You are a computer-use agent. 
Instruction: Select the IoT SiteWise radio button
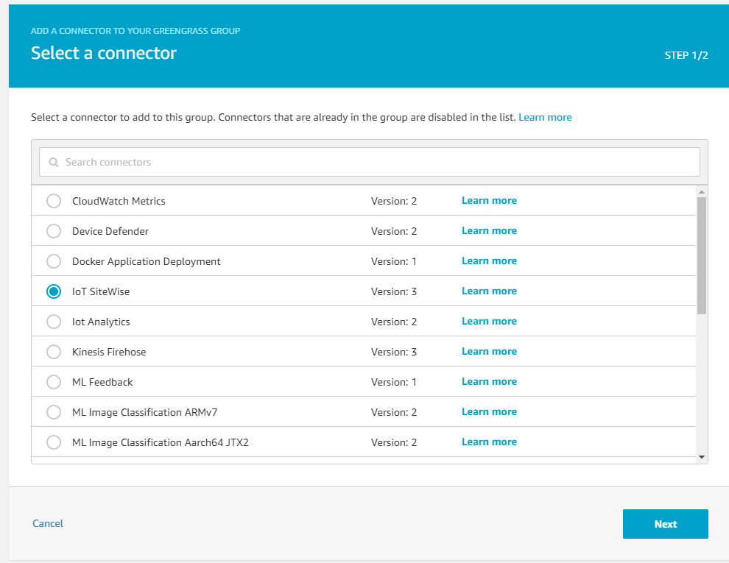(54, 291)
